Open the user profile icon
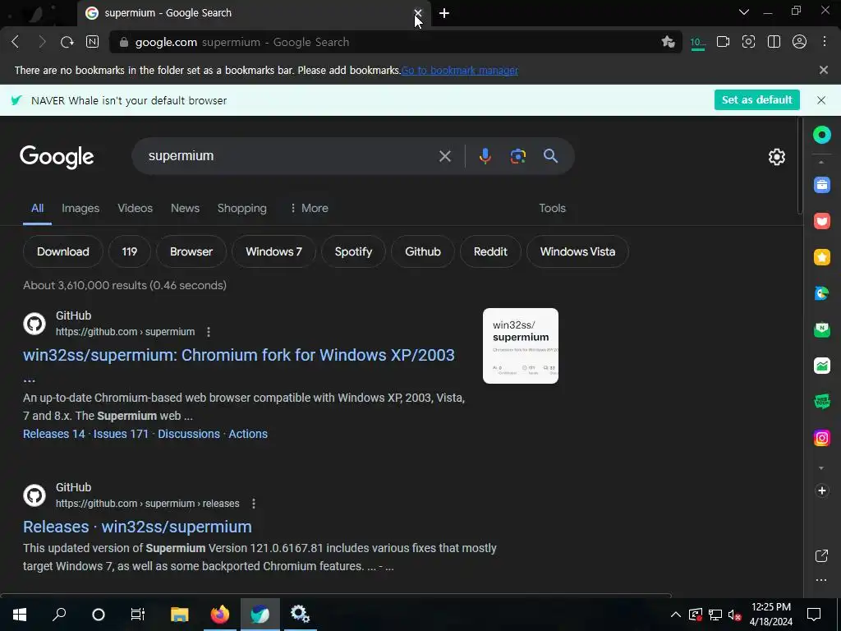This screenshot has height=631, width=841. [799, 42]
